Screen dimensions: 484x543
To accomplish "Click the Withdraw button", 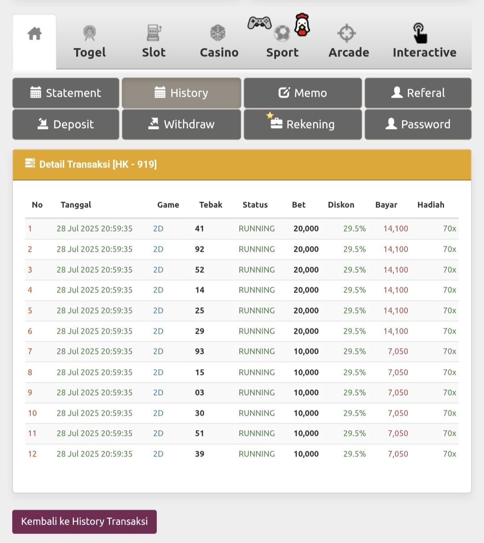I will [181, 125].
